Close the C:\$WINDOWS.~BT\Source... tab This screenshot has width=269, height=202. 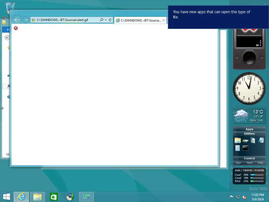tap(164, 20)
